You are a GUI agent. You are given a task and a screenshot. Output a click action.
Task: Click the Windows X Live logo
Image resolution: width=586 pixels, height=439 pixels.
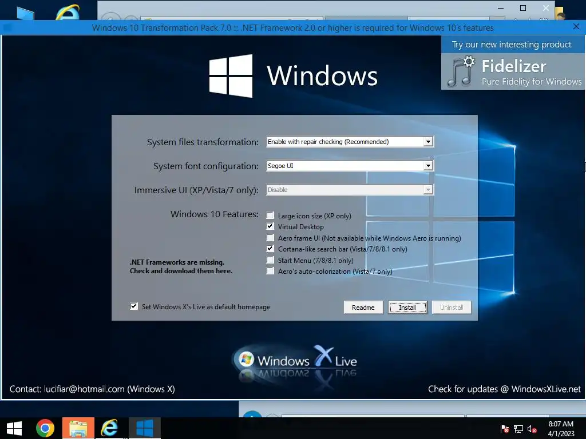point(295,361)
